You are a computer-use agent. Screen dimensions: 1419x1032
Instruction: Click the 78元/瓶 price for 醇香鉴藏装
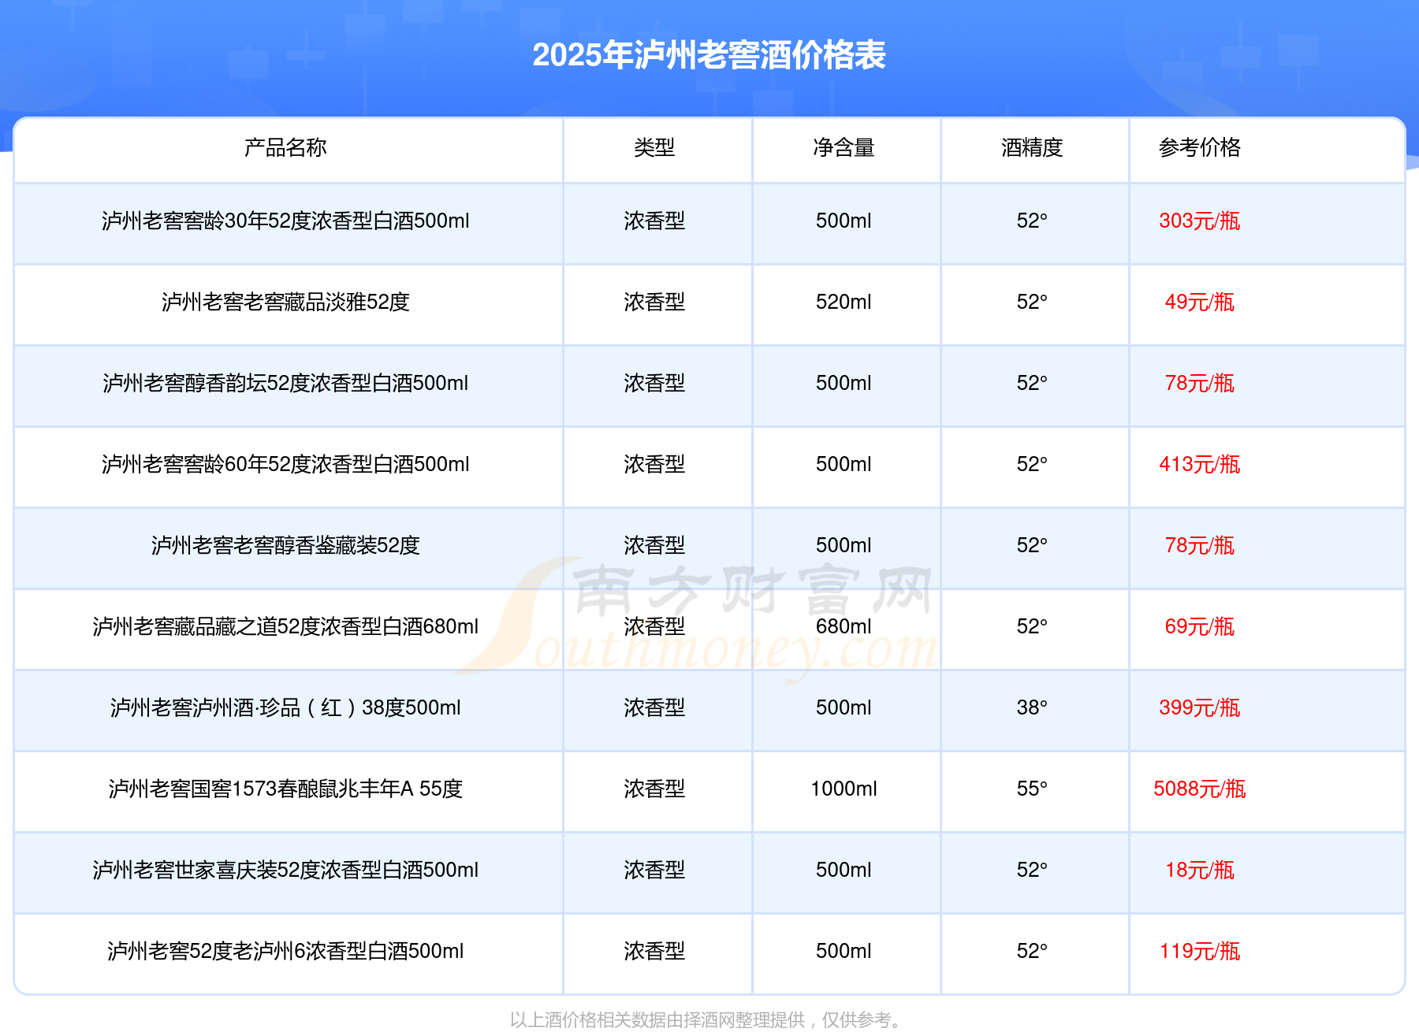point(1199,545)
